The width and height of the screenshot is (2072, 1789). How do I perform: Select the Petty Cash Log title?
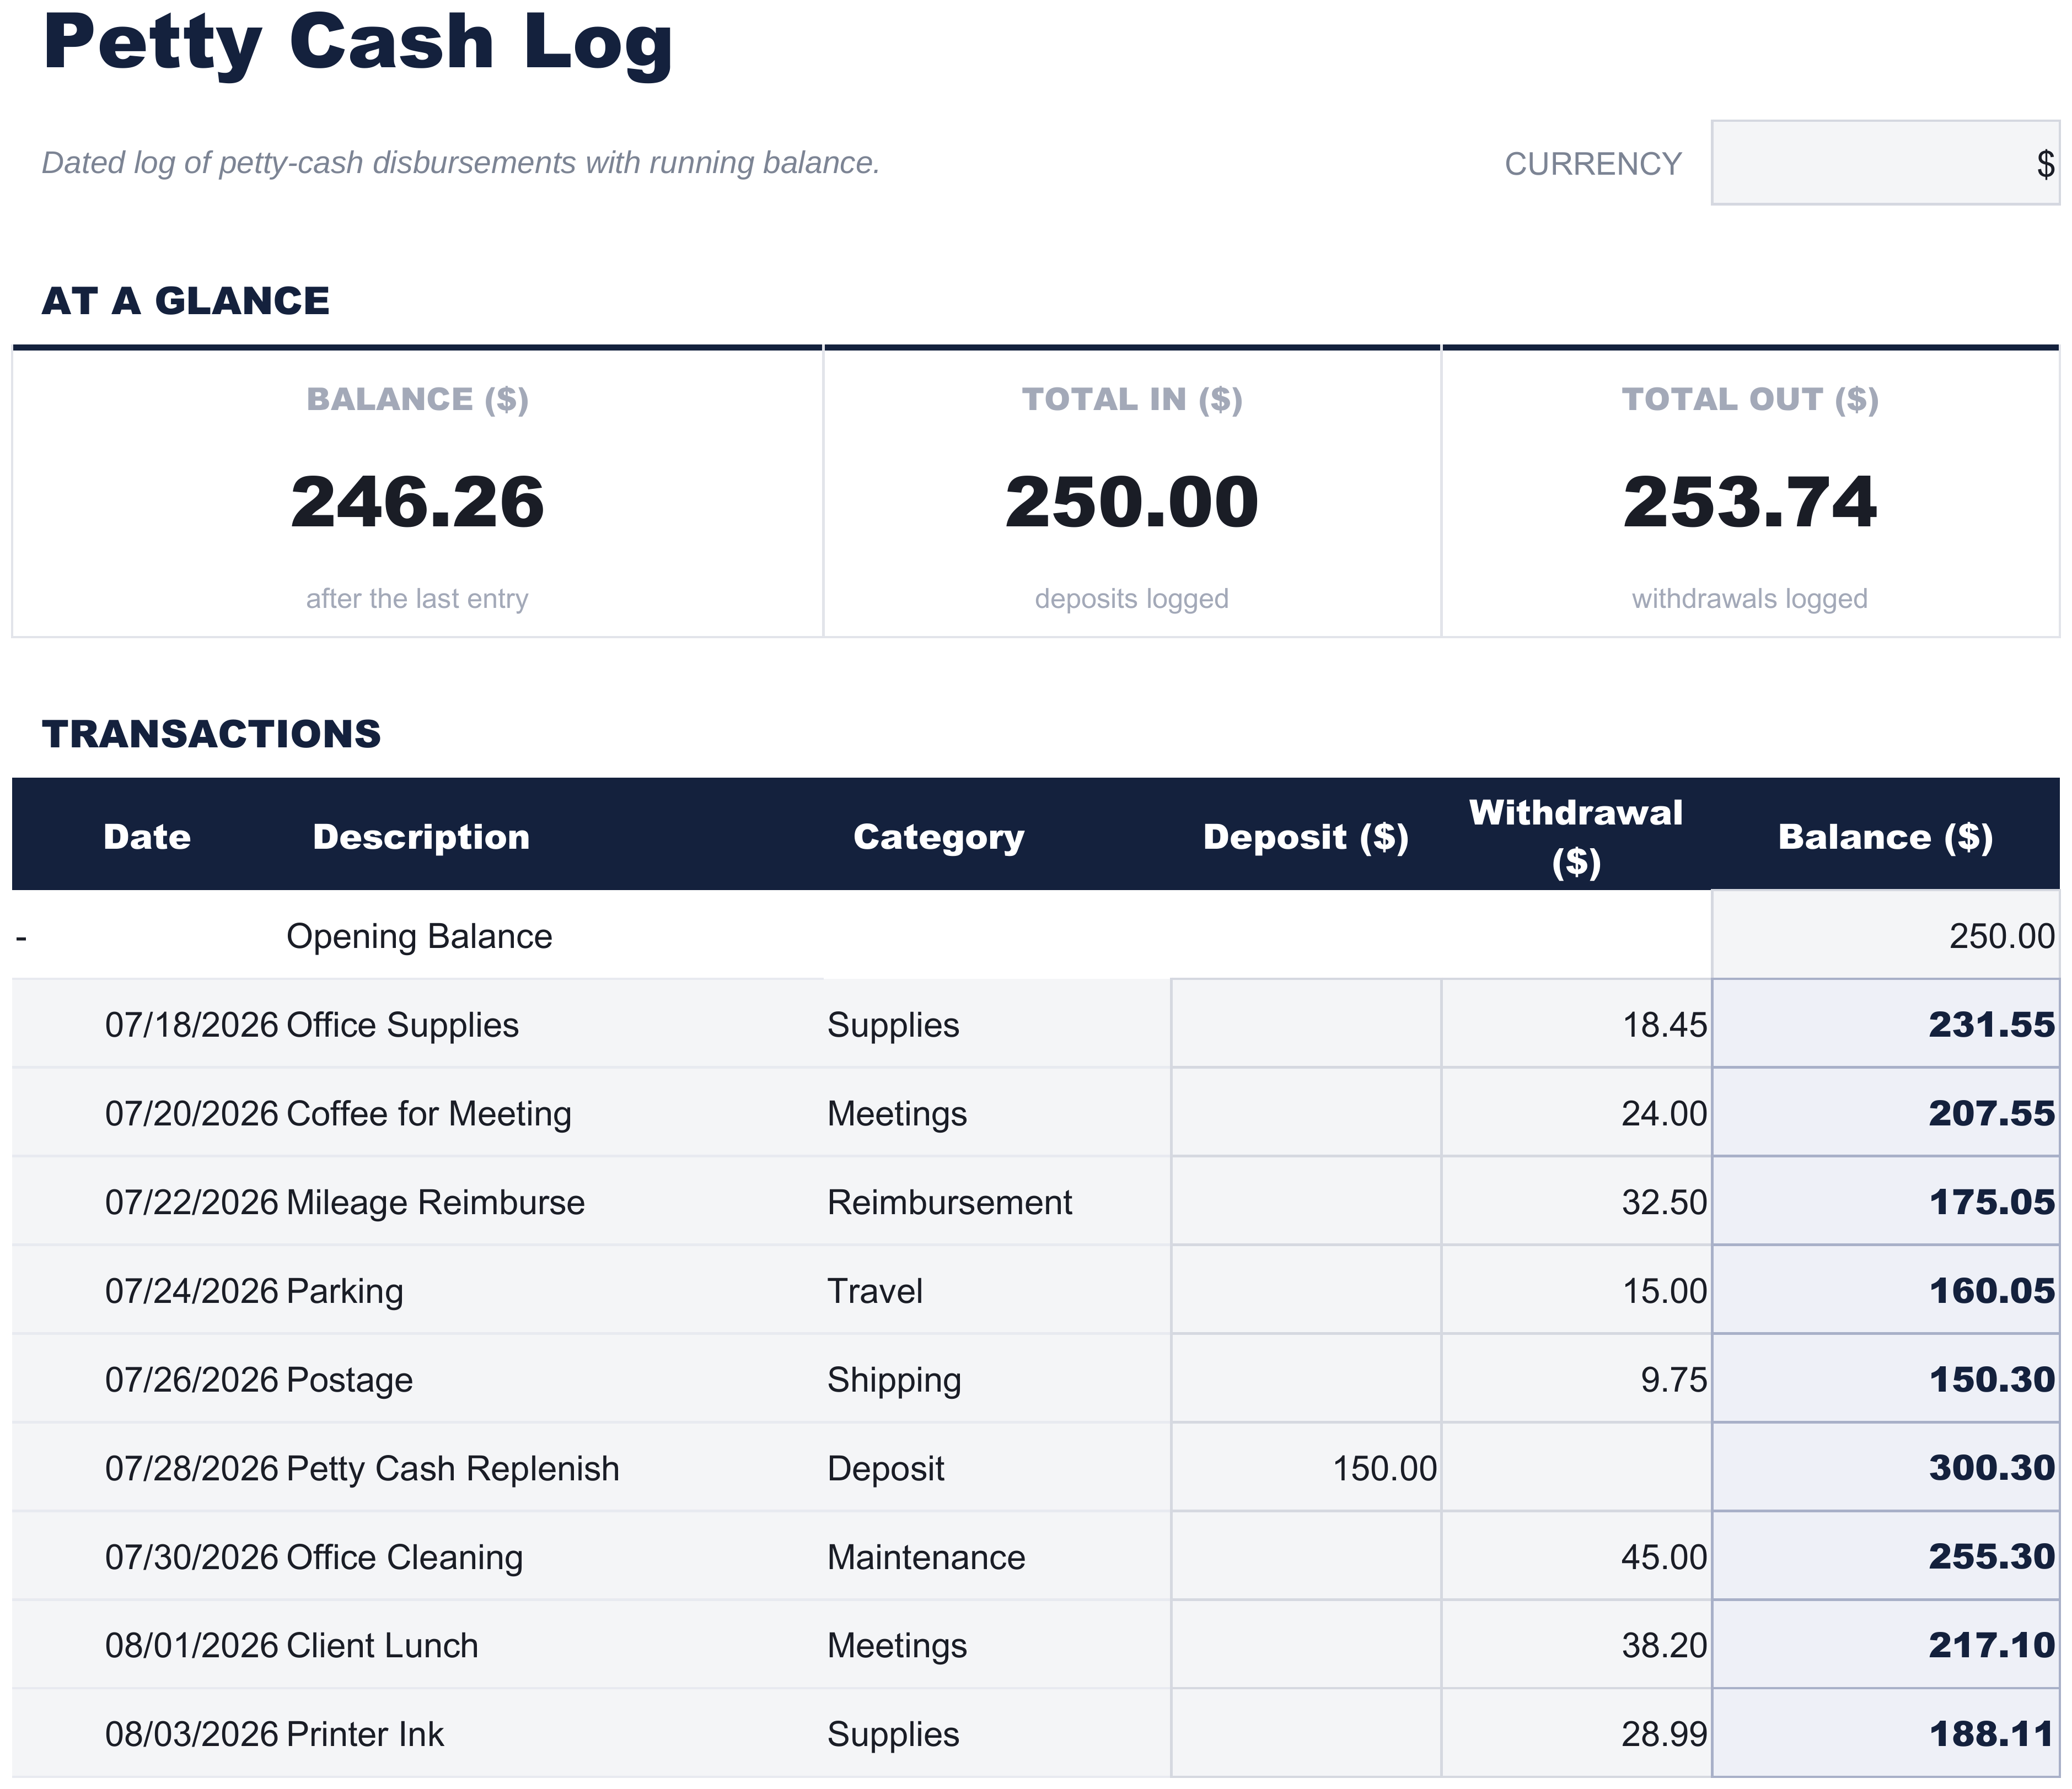tap(358, 44)
